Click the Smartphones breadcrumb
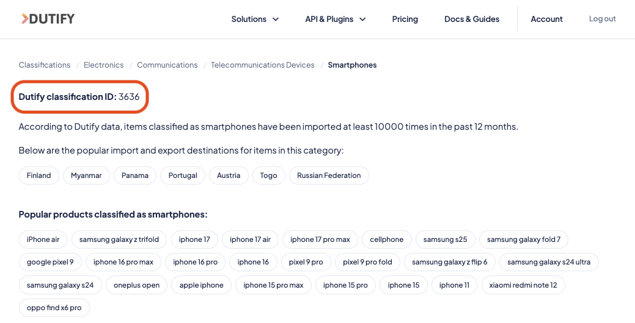Image resolution: width=635 pixels, height=323 pixels. (352, 65)
